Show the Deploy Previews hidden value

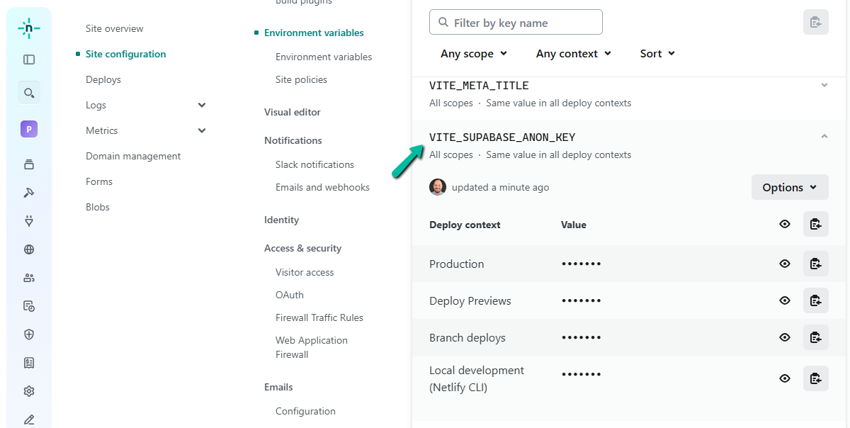coord(784,300)
